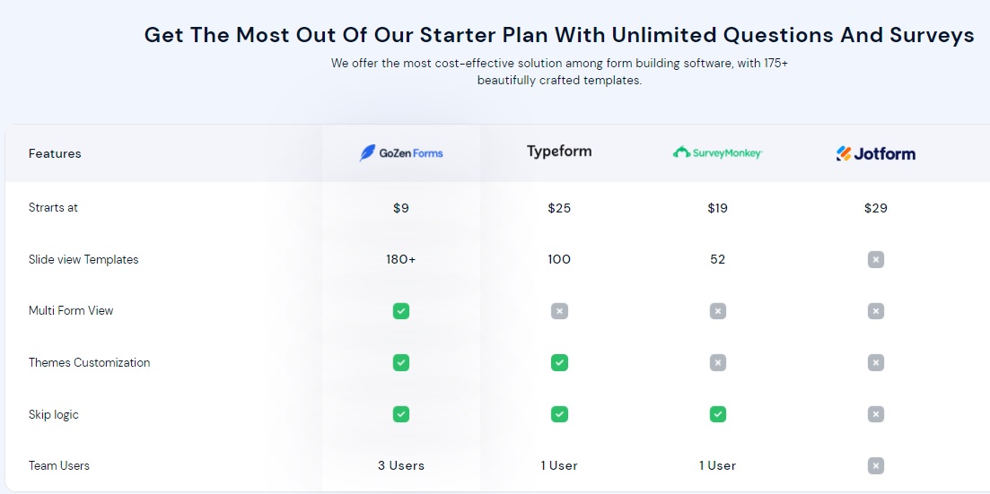
Task: Click the 3 Users value for GoZen
Action: click(x=401, y=465)
